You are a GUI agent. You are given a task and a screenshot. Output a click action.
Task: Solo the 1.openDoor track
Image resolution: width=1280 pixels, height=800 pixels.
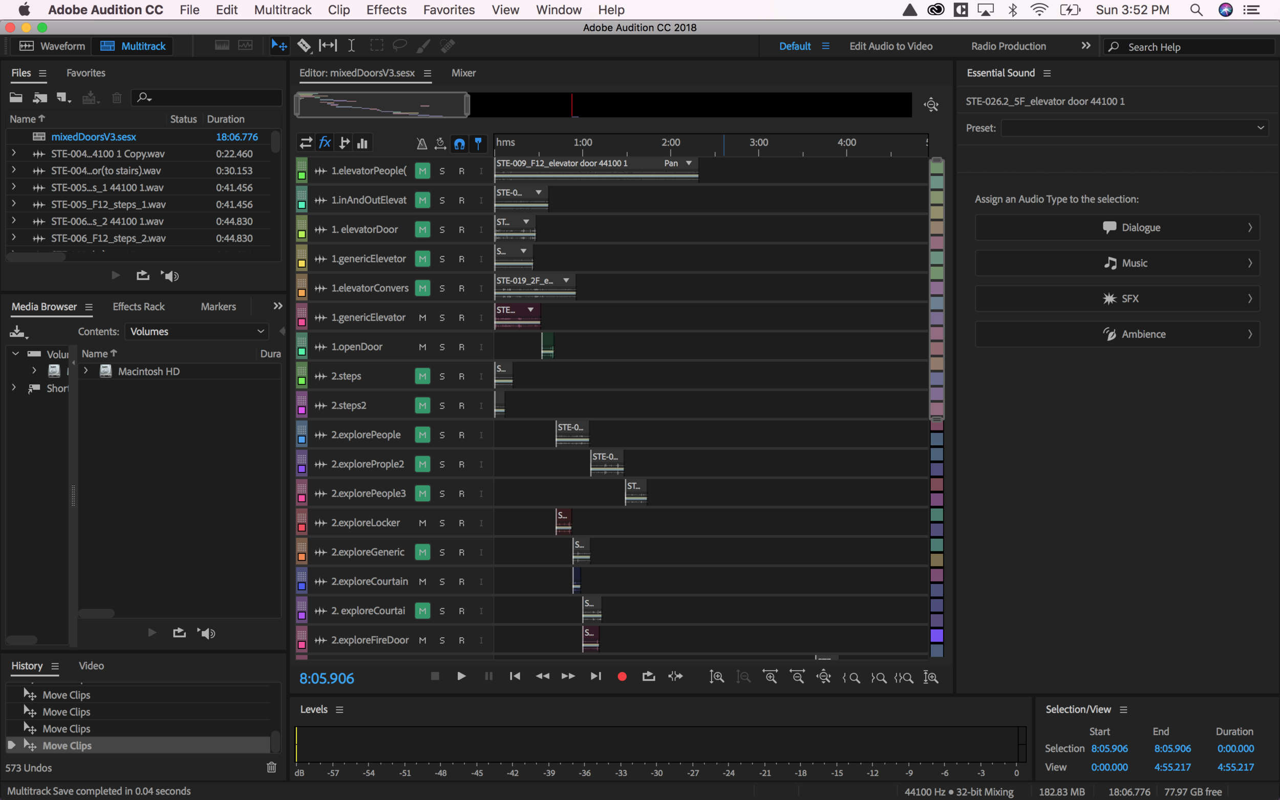coord(442,347)
